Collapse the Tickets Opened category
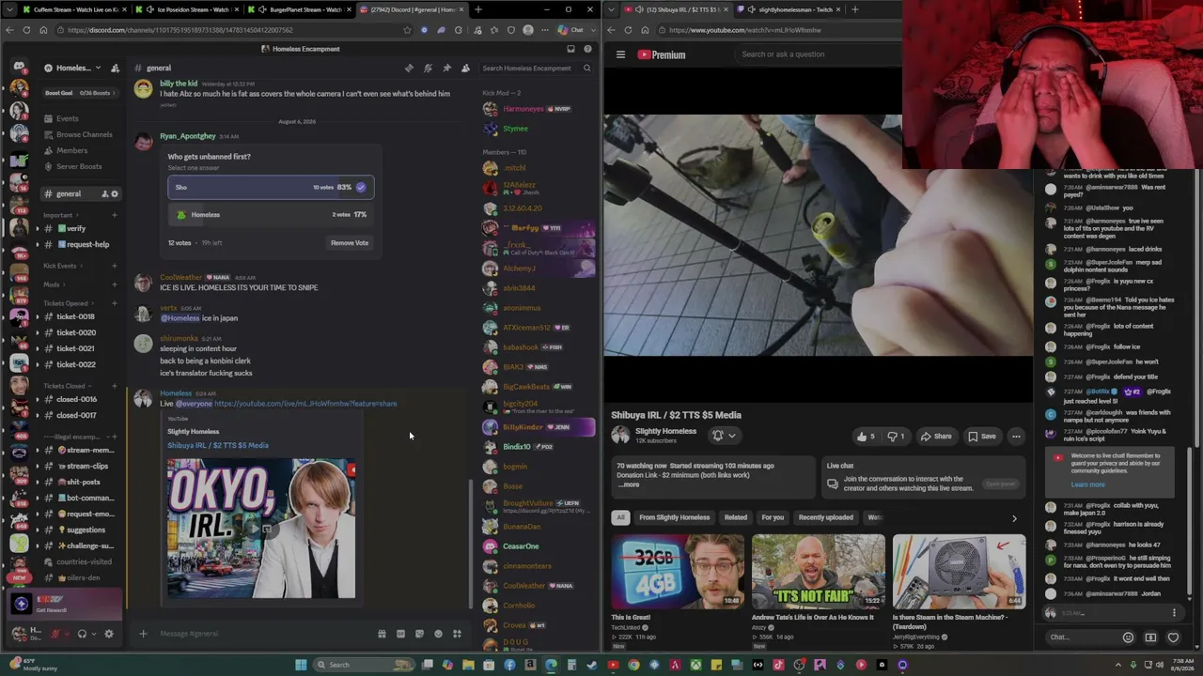1203x676 pixels. click(x=68, y=303)
